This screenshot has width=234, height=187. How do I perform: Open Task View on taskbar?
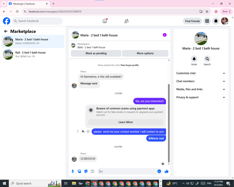click(66, 183)
